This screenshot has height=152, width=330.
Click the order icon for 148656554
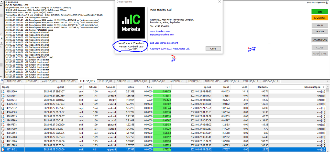3,133
